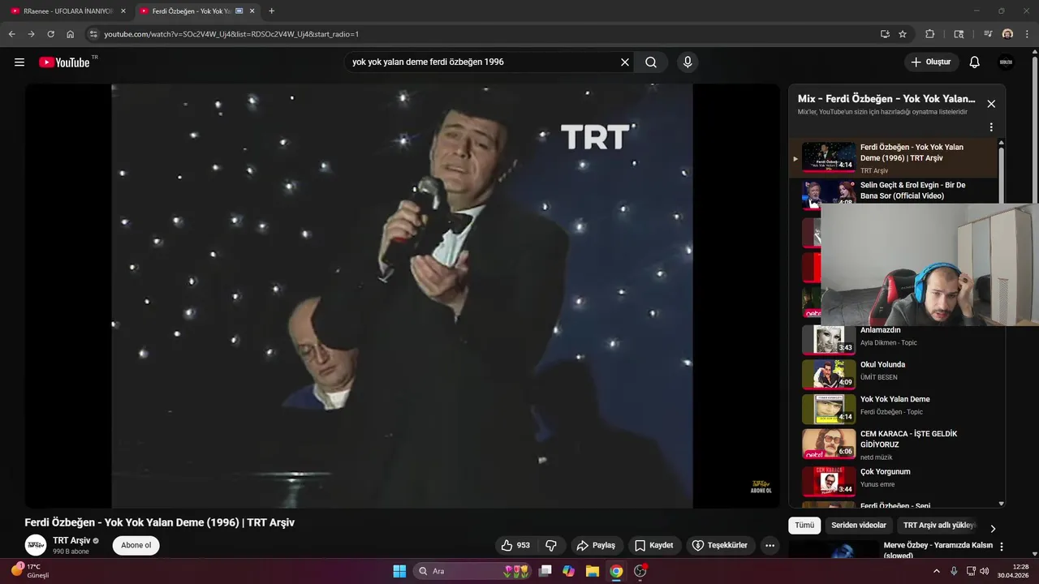The image size is (1039, 584).
Task: Open volume control in system tray
Action: pos(985,571)
